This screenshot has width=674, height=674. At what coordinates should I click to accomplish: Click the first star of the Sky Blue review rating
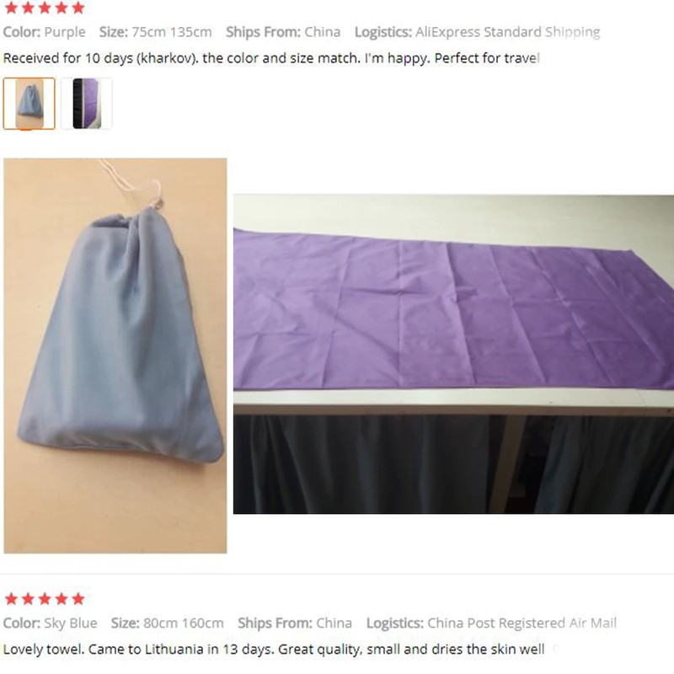coord(11,598)
